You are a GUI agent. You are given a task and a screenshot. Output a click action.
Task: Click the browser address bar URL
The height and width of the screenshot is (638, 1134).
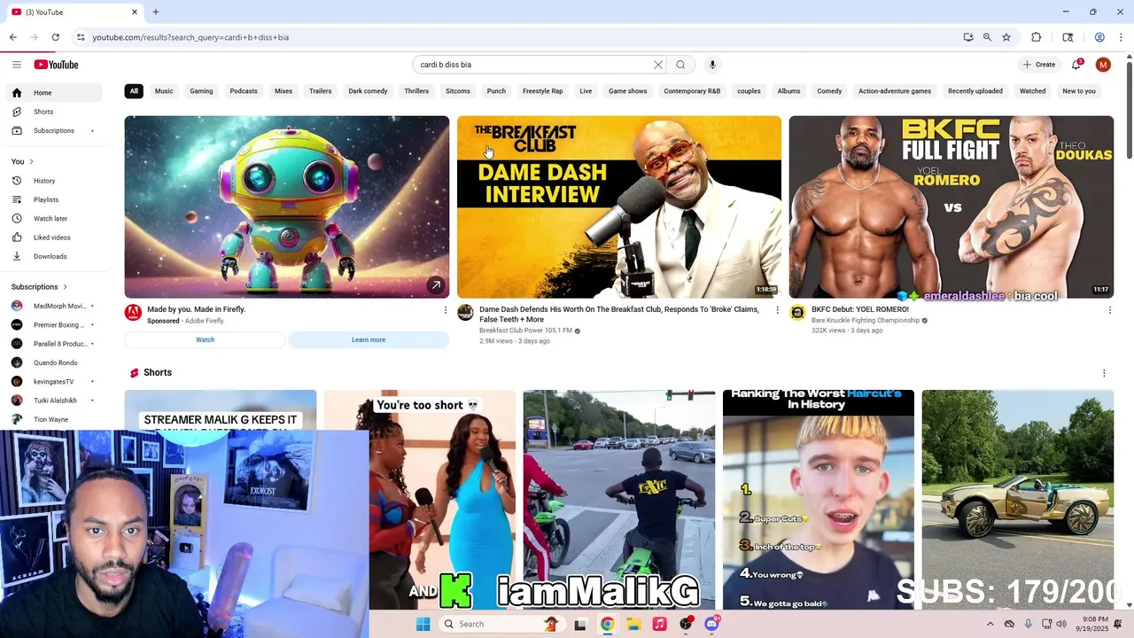tap(190, 37)
